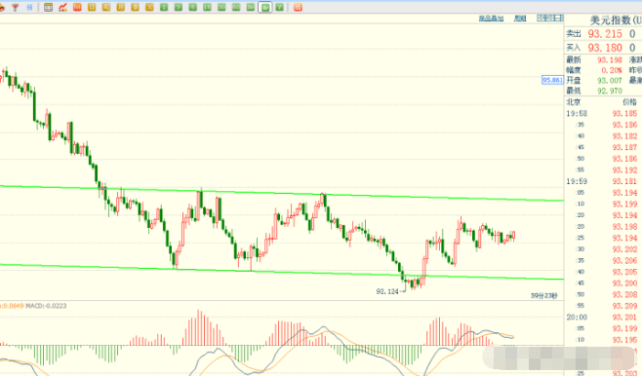This screenshot has height=376, width=642.
Task: Open the quote table list icon
Action: click(x=49, y=7)
